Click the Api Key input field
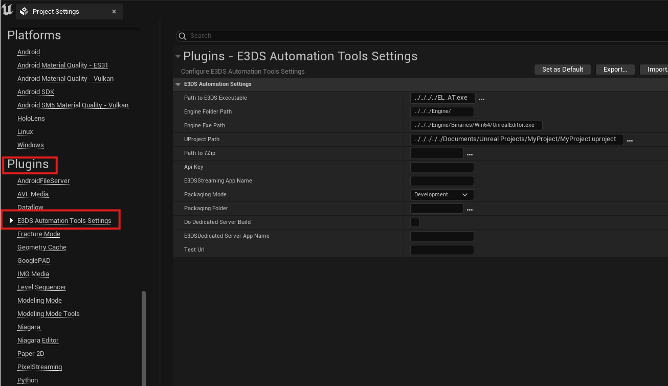 click(442, 167)
